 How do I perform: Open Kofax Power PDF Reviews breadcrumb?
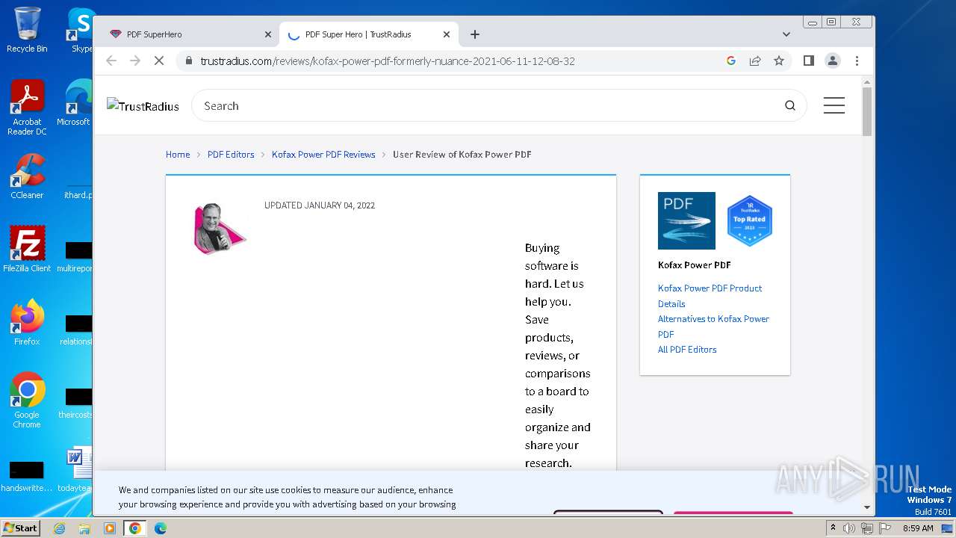point(323,155)
